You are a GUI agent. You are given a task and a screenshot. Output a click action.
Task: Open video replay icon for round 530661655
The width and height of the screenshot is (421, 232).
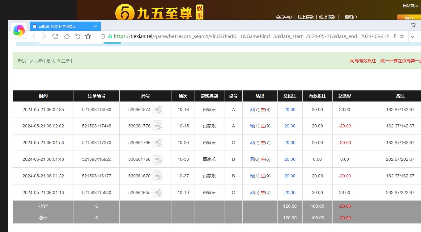tap(157, 193)
